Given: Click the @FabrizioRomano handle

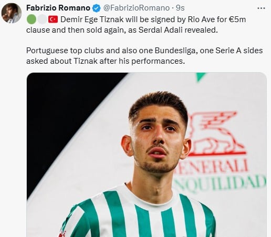Looking at the screenshot, I should point(137,8).
